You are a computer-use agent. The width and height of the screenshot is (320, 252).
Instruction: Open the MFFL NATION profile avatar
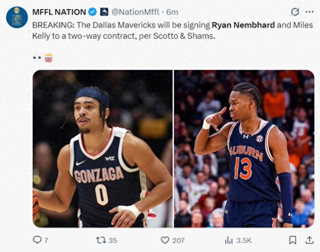click(17, 17)
